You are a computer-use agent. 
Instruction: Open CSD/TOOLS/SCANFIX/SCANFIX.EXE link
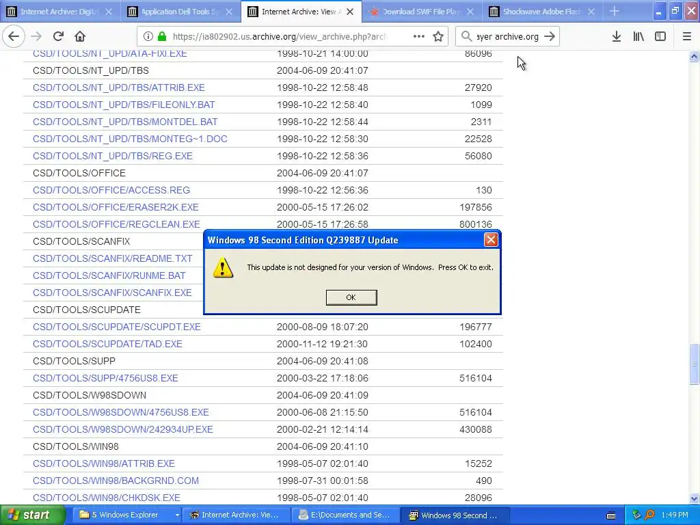point(112,293)
